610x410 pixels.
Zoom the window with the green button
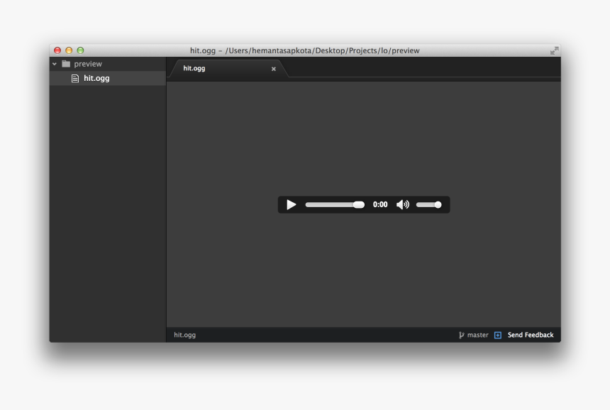81,50
